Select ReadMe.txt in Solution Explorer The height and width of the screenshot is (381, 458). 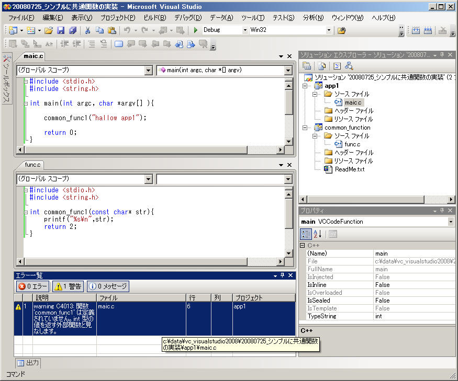point(349,169)
